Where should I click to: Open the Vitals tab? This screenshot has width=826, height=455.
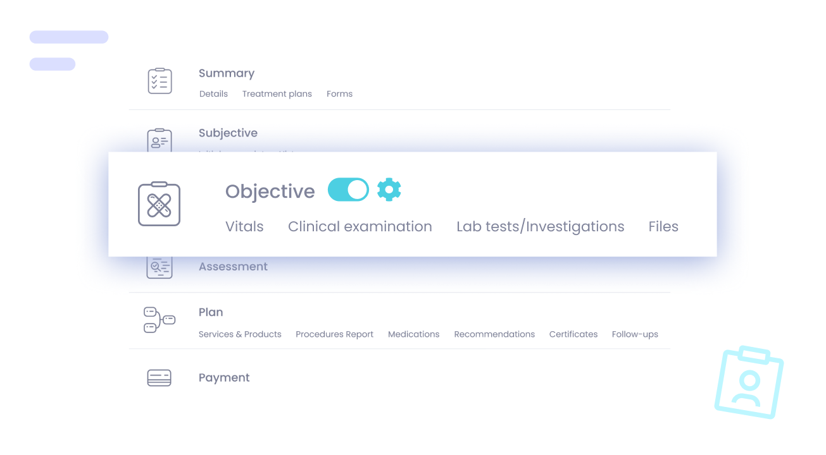(244, 226)
